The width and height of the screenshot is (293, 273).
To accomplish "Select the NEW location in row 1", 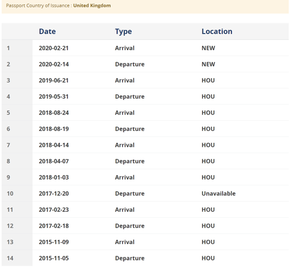I will point(208,48).
